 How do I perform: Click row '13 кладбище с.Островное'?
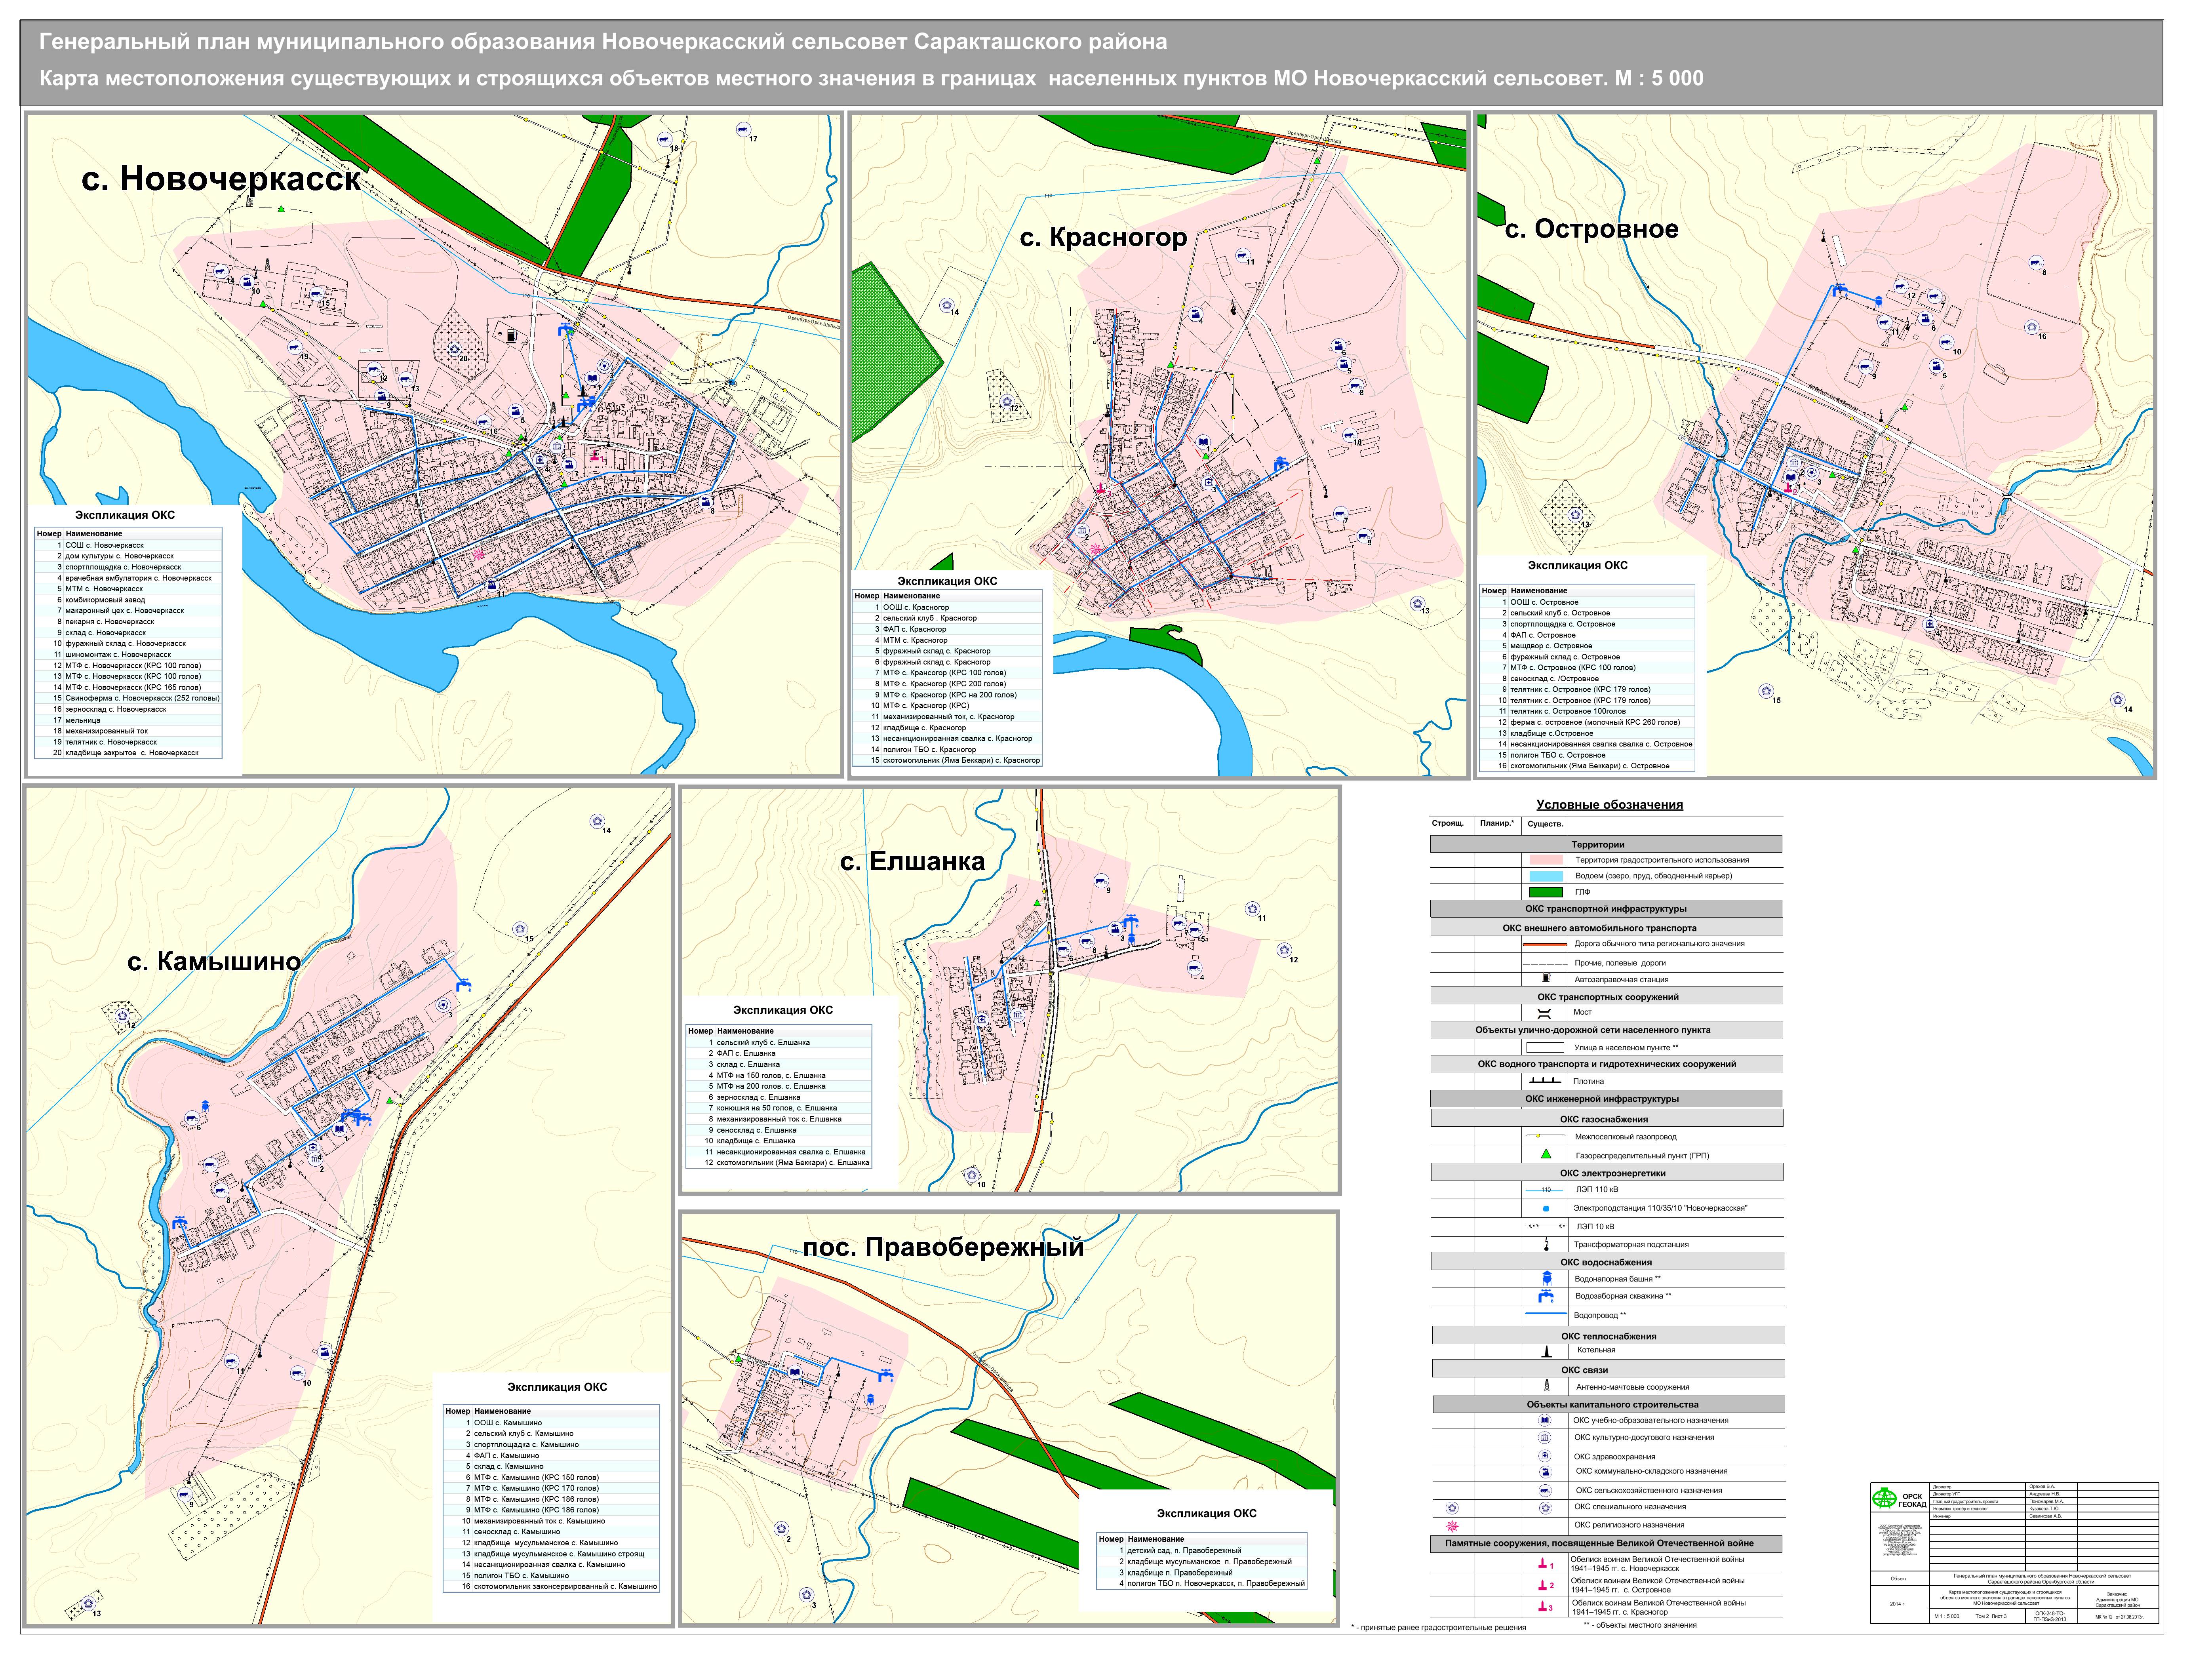(1587, 733)
